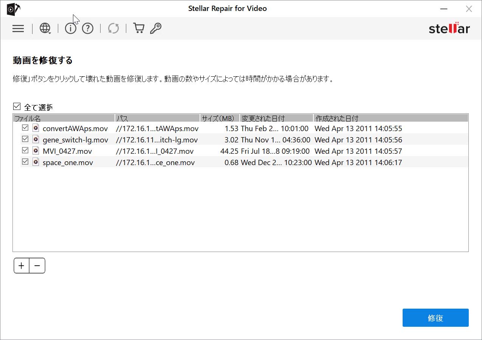Viewport: 482px width, 340px height.
Task: Click the blue 修復 repair button
Action: point(435,318)
